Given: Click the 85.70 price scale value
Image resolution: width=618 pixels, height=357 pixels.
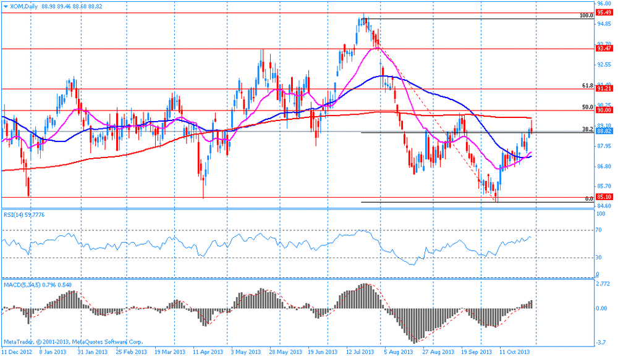Looking at the screenshot, I should tap(604, 186).
